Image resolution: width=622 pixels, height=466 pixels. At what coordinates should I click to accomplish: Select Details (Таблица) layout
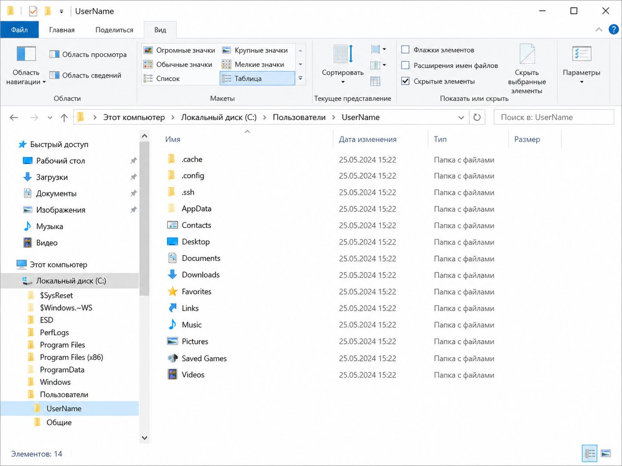tap(257, 79)
